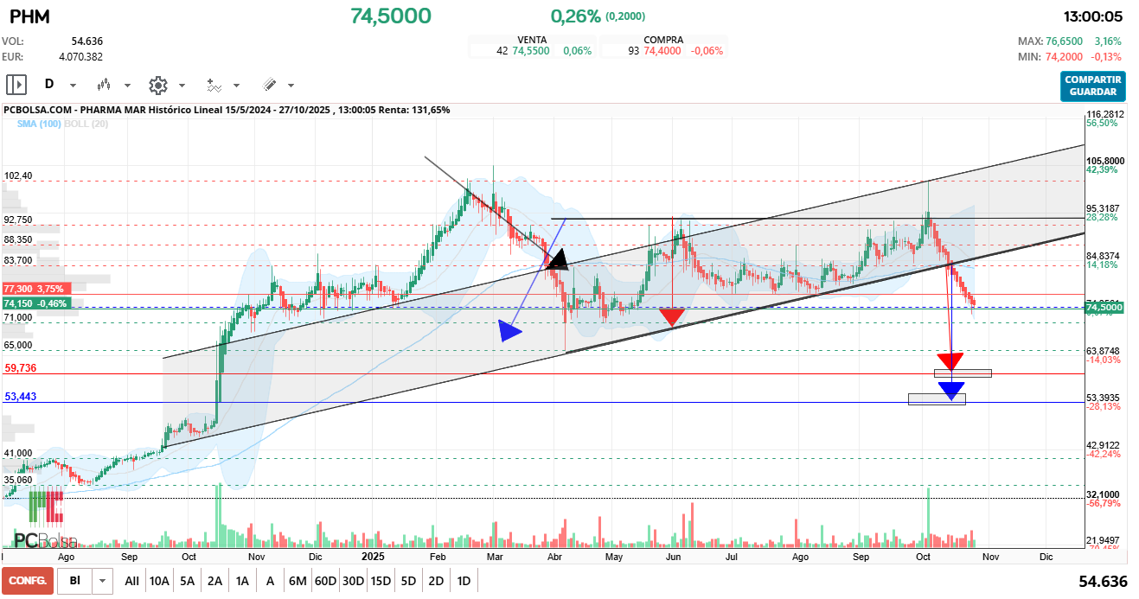Image resolution: width=1139 pixels, height=599 pixels.
Task: Select the 5D time range
Action: [x=408, y=581]
